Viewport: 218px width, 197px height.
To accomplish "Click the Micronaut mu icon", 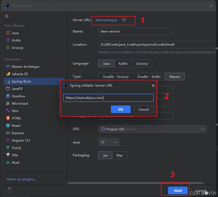I will coord(8,103).
